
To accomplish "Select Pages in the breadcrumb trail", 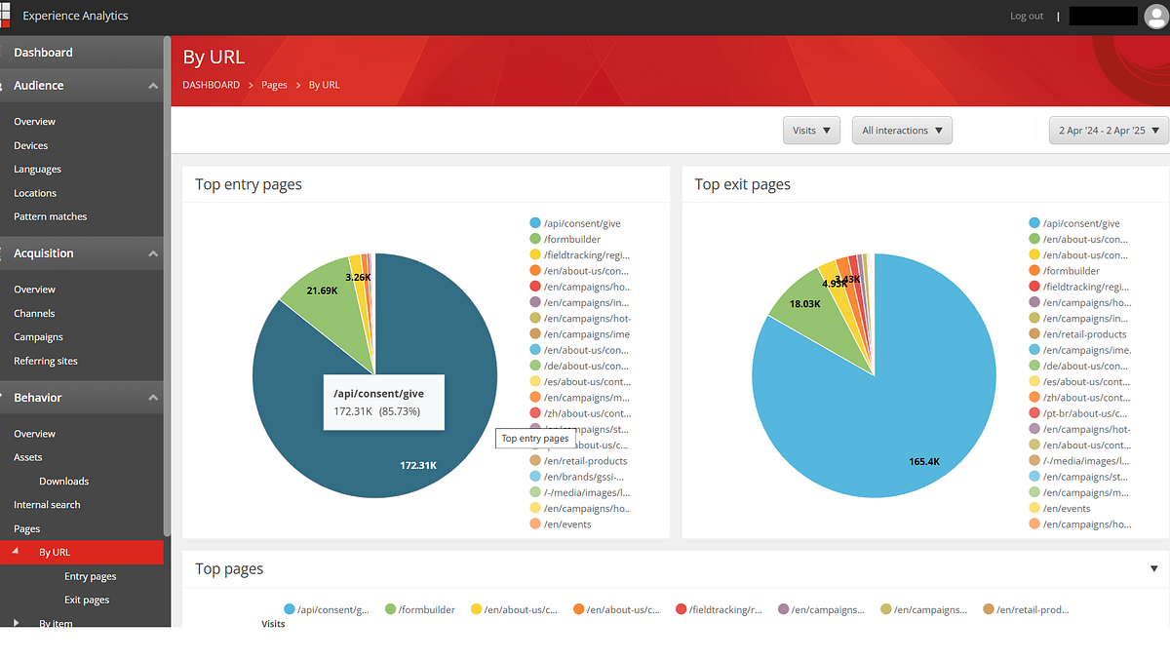I will (x=274, y=85).
